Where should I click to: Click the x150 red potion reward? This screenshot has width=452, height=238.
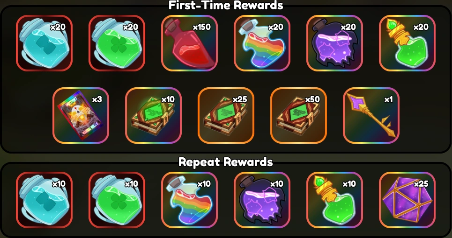pos(189,43)
